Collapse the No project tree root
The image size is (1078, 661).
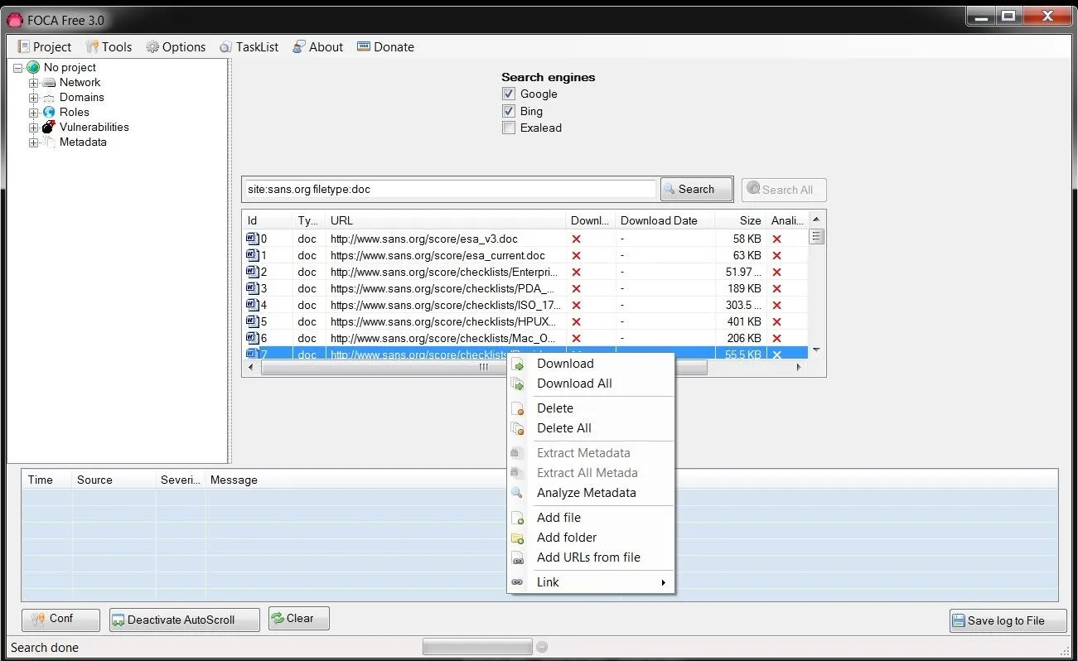(x=18, y=68)
